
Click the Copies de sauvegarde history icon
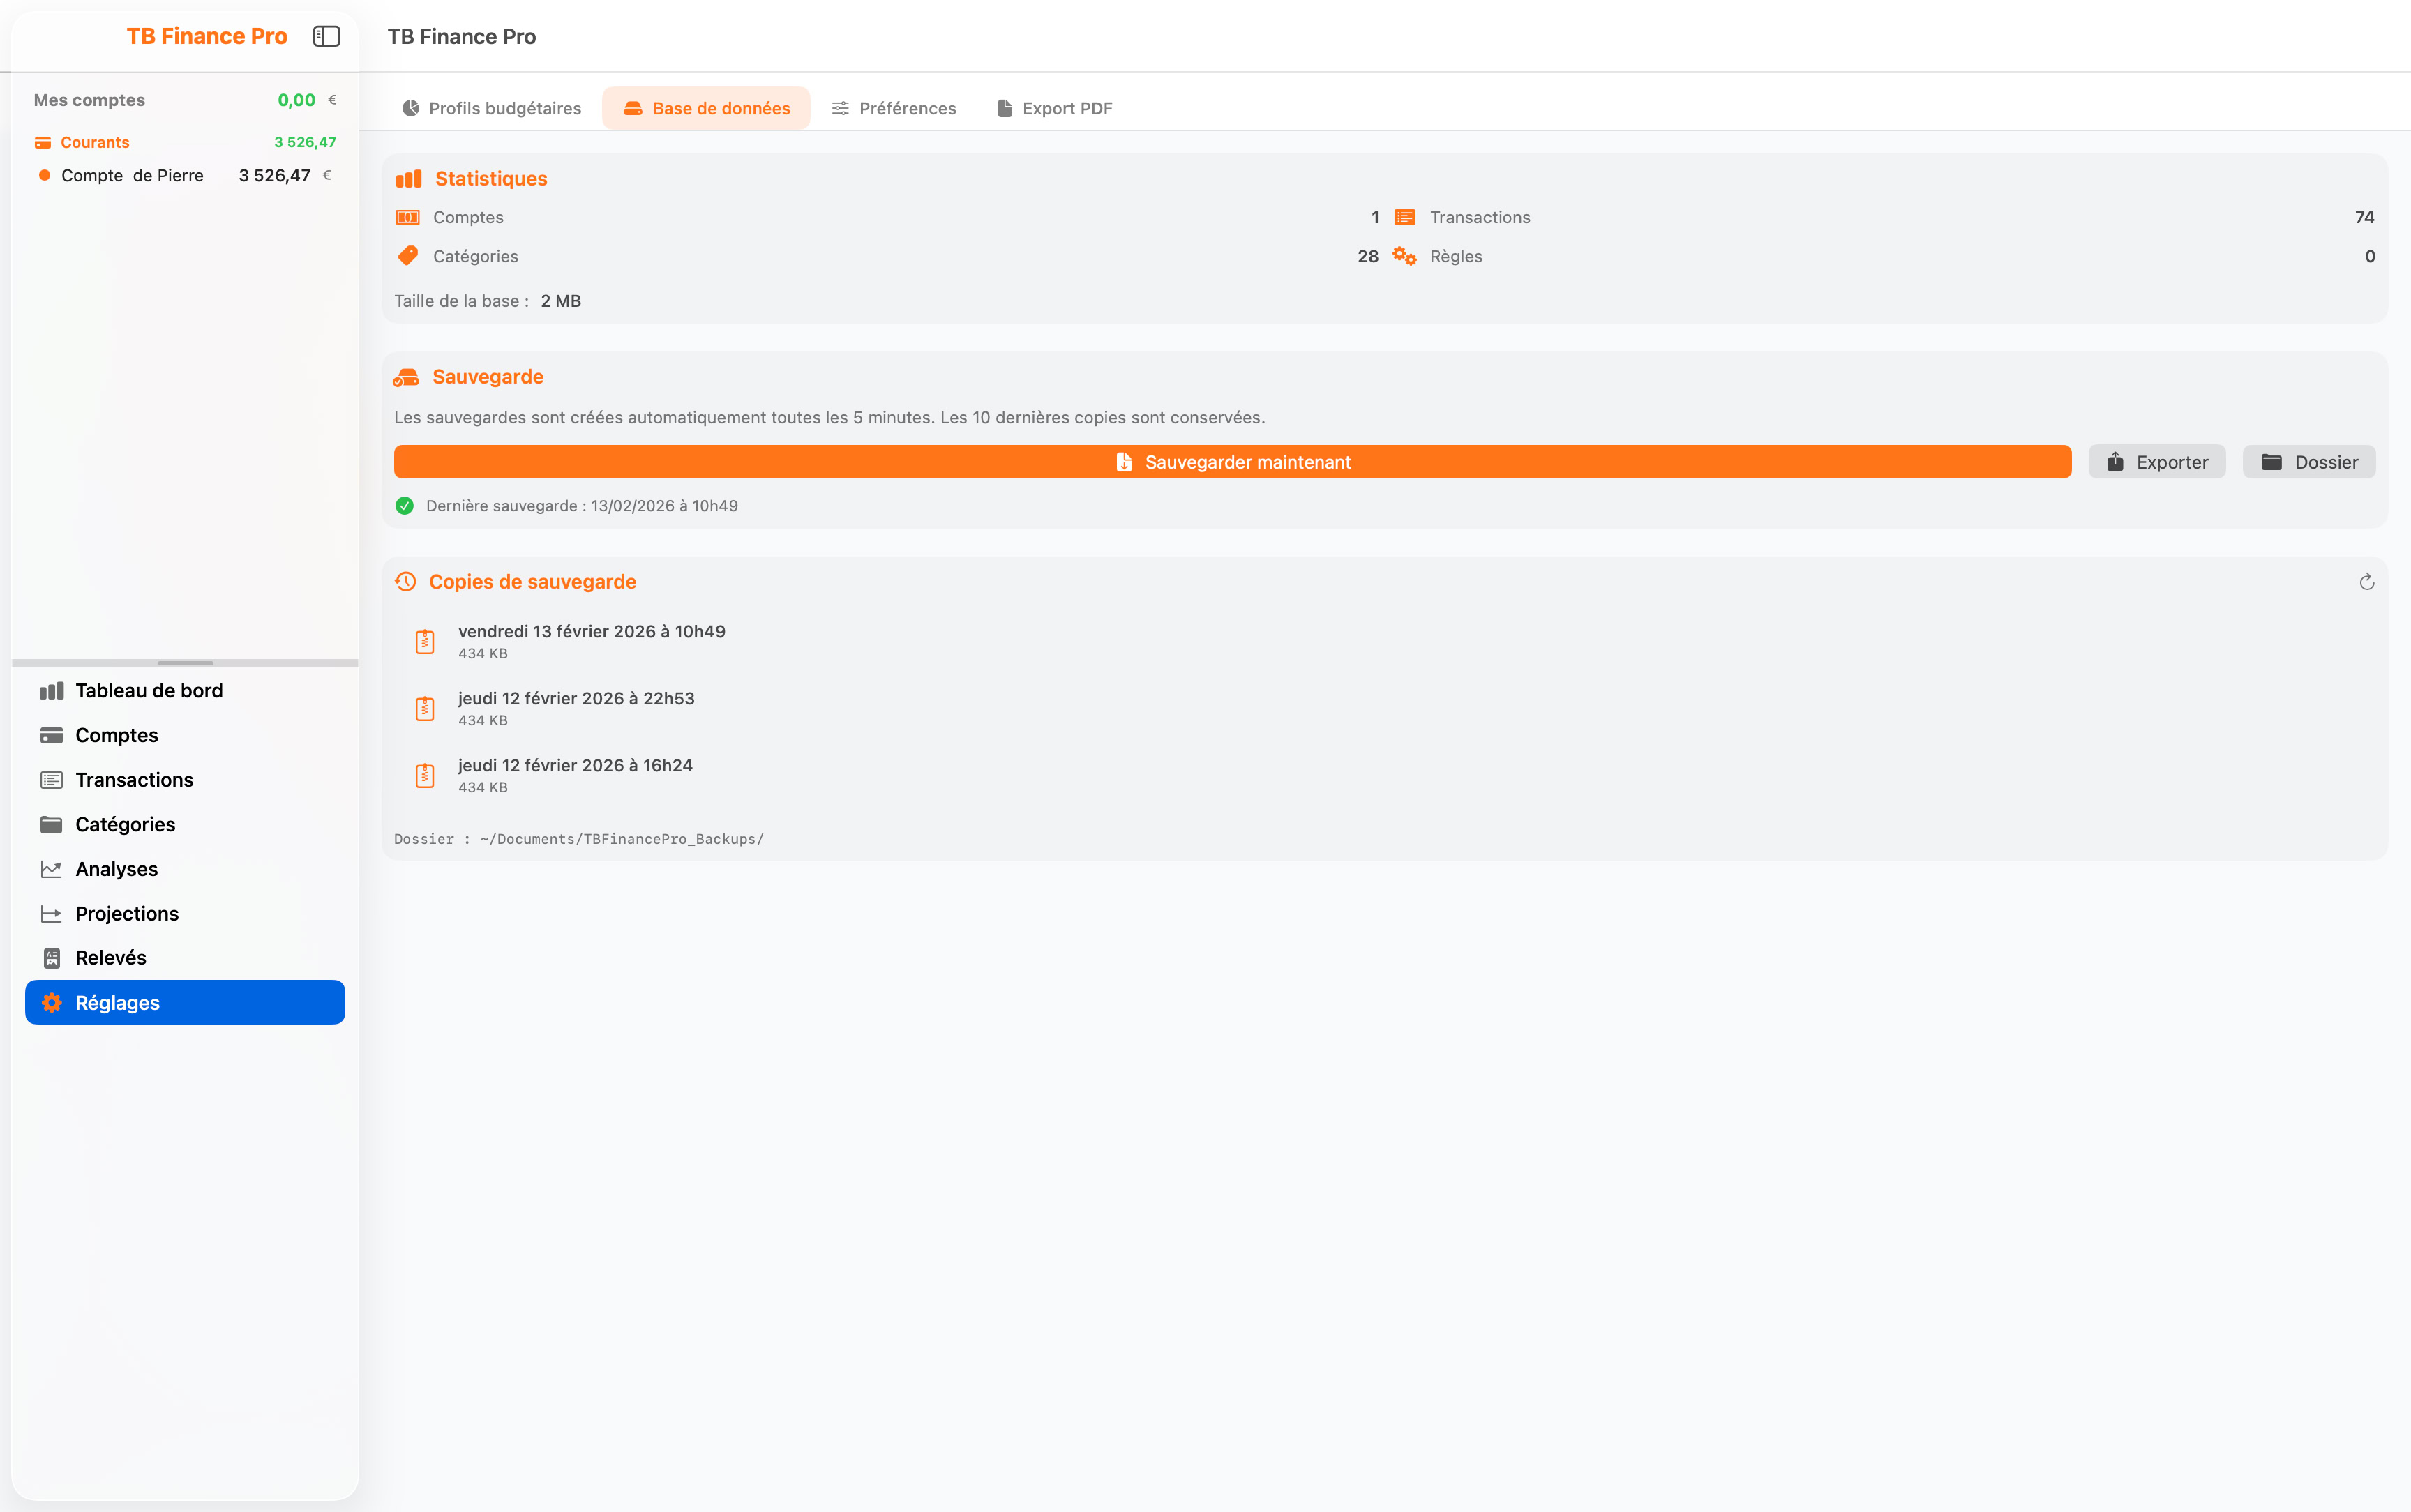pos(405,582)
